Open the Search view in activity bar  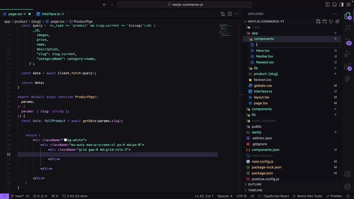coord(348,28)
